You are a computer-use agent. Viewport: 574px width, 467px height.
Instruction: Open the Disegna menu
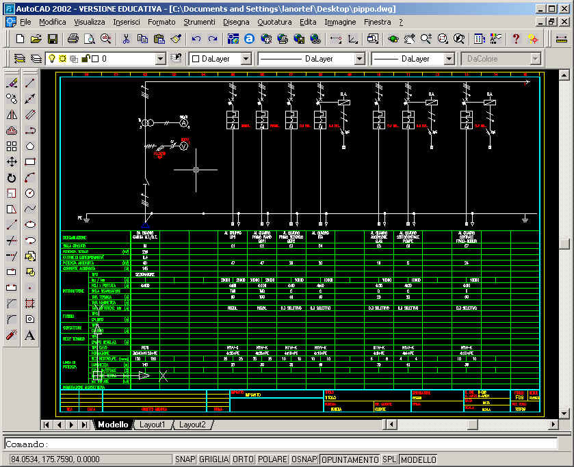pos(236,22)
